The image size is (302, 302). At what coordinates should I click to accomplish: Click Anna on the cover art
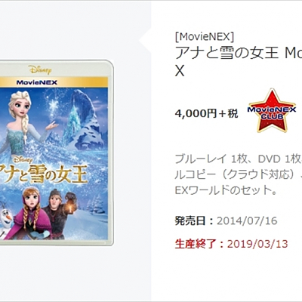pyautogui.click(x=32, y=210)
